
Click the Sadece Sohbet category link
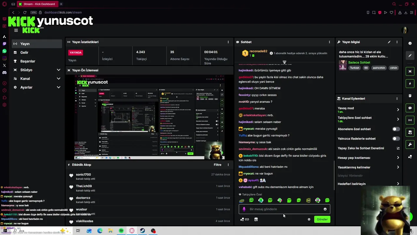coord(359,62)
